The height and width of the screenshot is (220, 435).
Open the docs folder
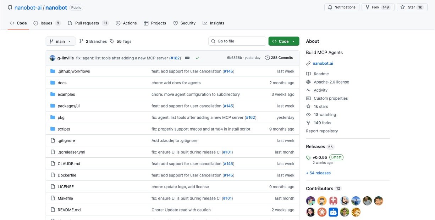coord(62,83)
